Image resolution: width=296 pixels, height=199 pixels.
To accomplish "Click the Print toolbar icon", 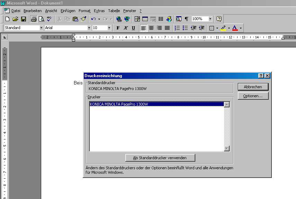I will 34,19.
